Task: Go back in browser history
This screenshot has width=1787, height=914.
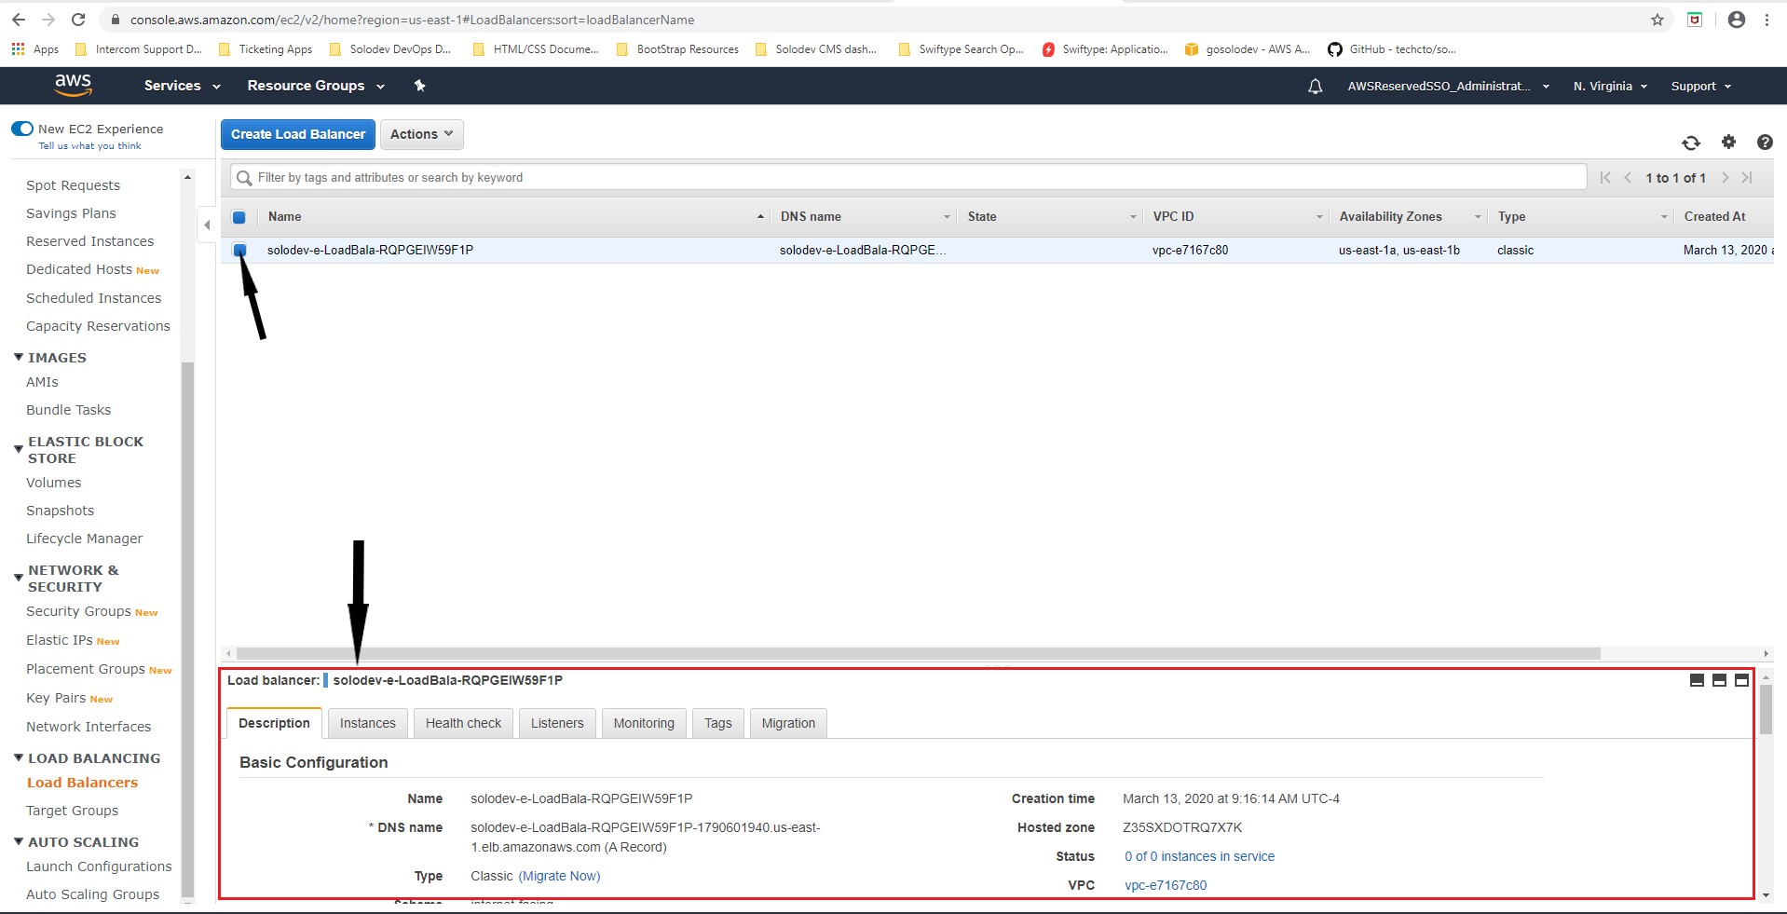Action: 19,20
